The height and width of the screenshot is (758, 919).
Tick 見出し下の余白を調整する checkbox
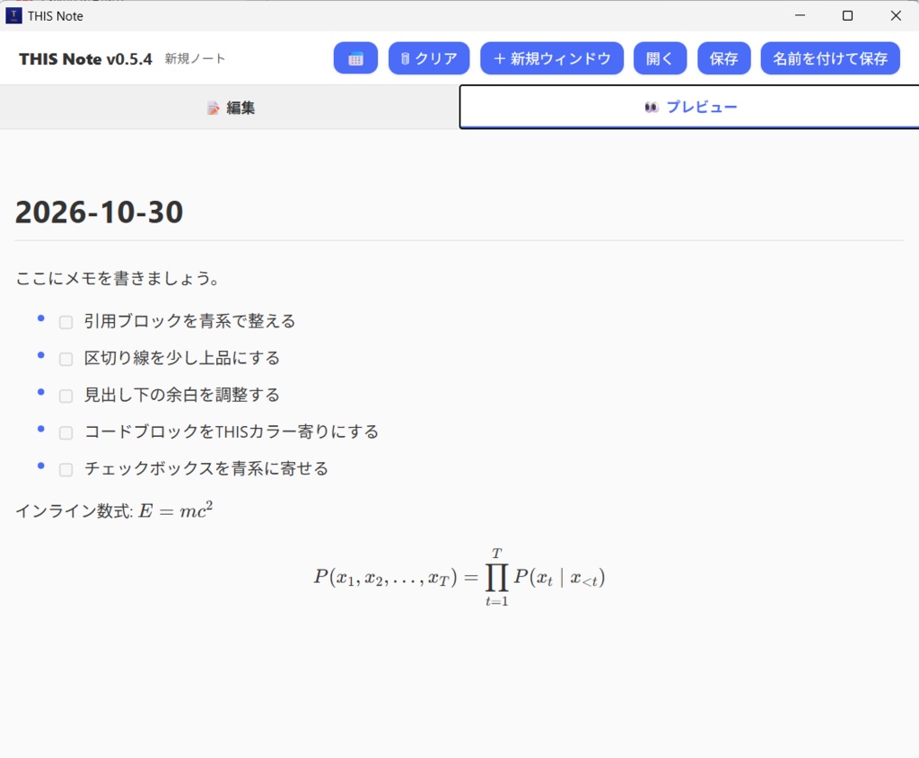point(66,396)
